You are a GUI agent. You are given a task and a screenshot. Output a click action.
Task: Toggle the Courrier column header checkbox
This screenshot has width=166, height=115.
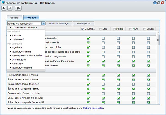[x=83, y=29]
